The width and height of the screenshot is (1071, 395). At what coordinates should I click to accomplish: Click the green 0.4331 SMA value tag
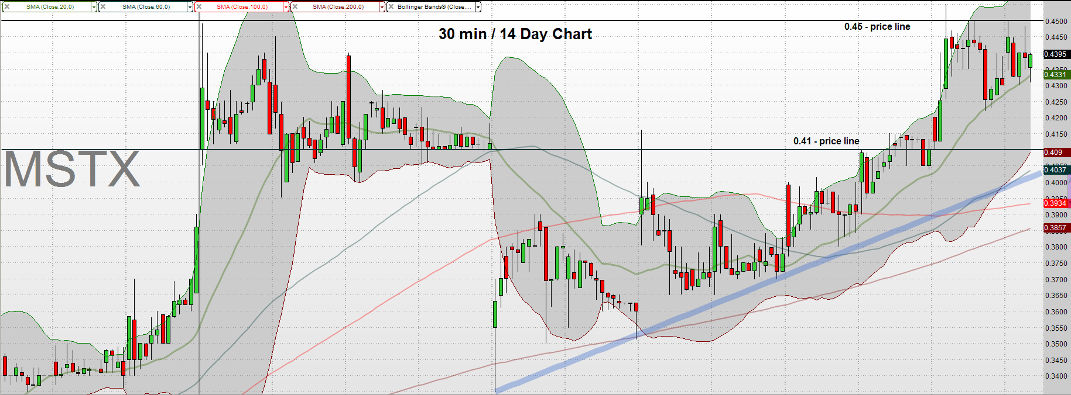(x=1057, y=74)
